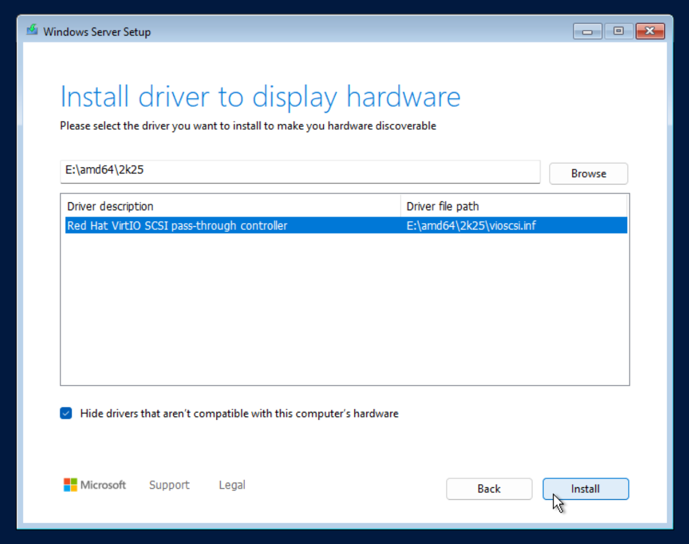Select the Red Hat VirtIO SCSI pass-through controller
Viewport: 689px width, 544px height.
[x=177, y=226]
